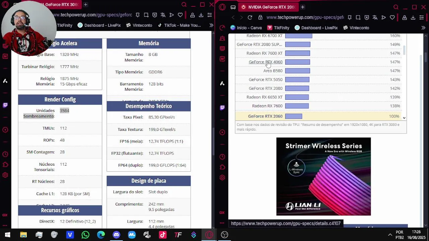This screenshot has height=241, width=429.
Task: Take a snapshot in the right window
Action: pyautogui.click(x=358, y=17)
